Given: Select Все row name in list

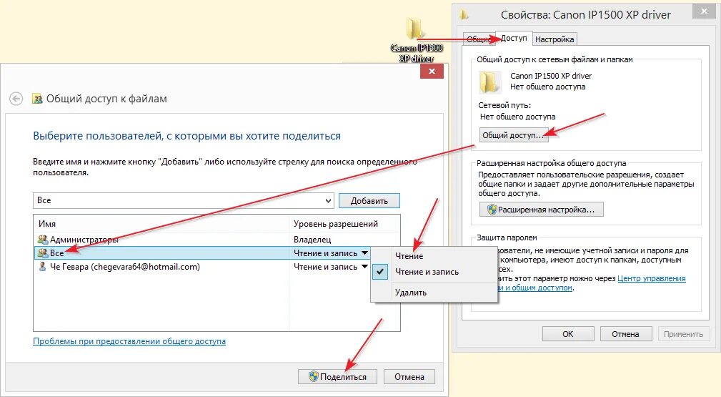Looking at the screenshot, I should pos(57,253).
